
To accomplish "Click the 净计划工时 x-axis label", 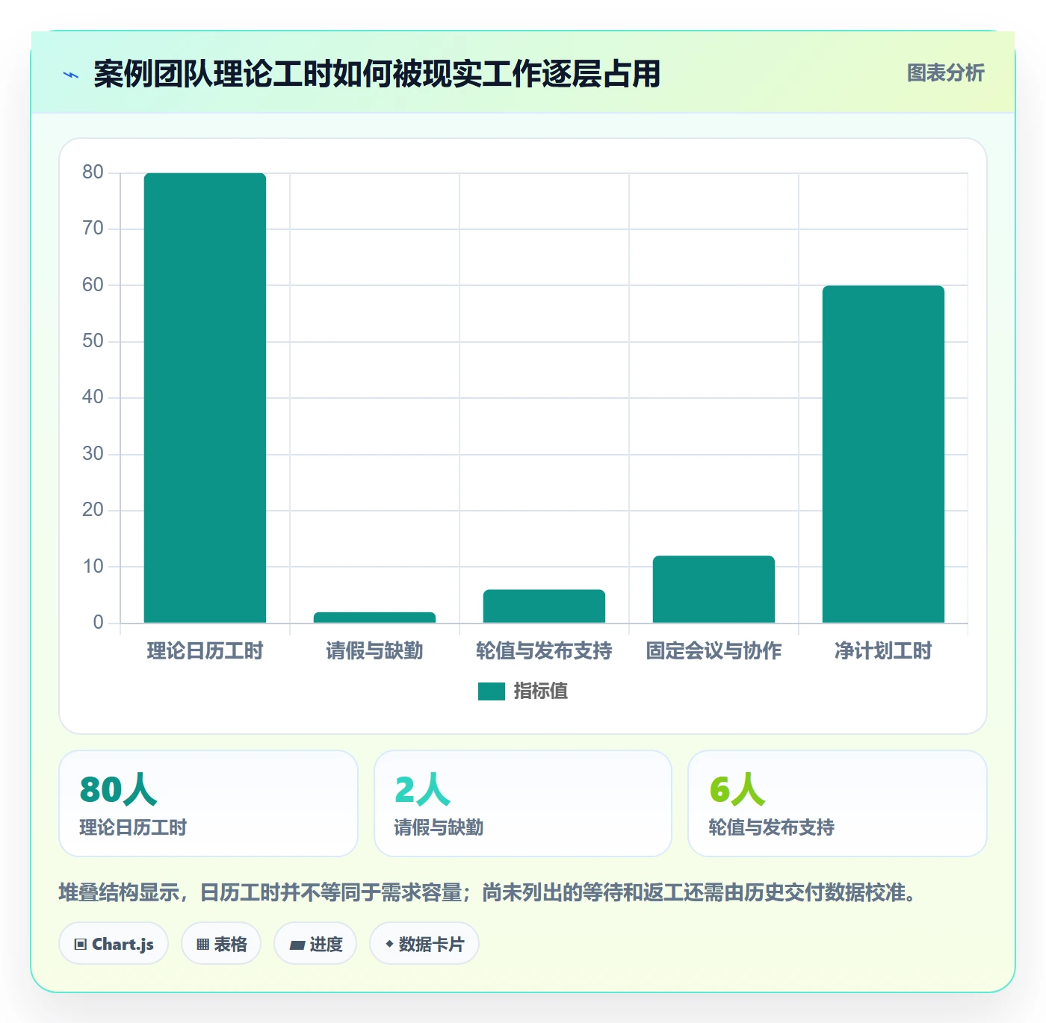I will [x=883, y=651].
